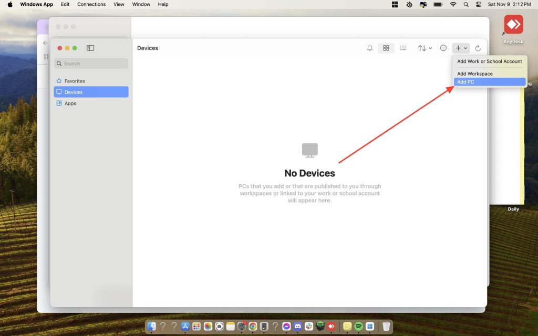Image resolution: width=538 pixels, height=336 pixels.
Task: Open the notifications bell in Devices toolbar
Action: (369, 48)
